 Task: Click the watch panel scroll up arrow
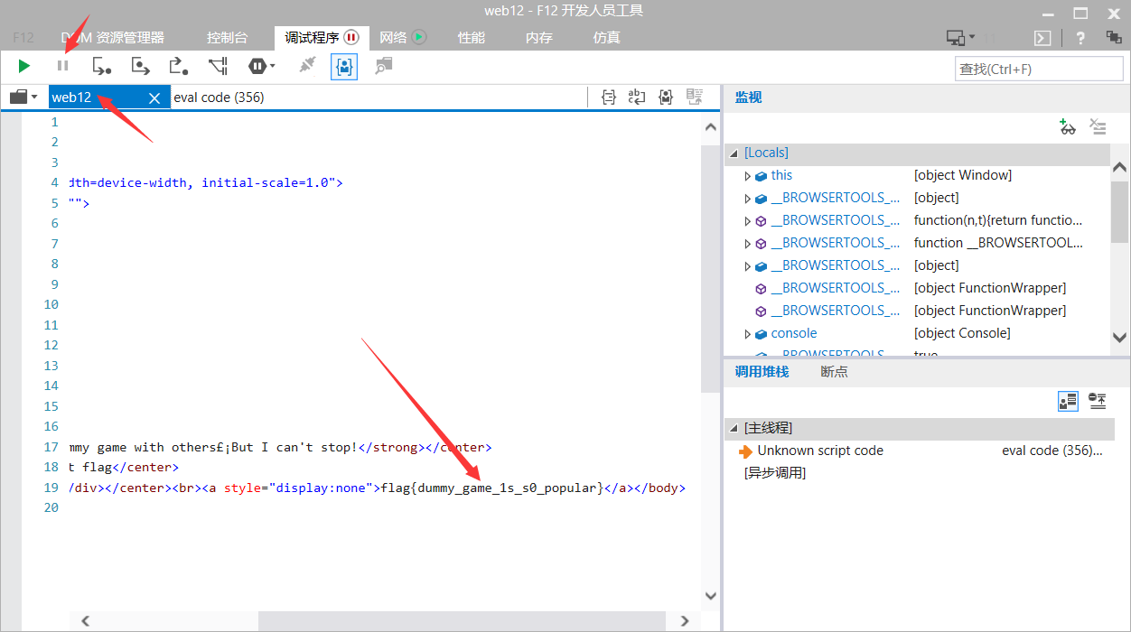(x=1119, y=168)
